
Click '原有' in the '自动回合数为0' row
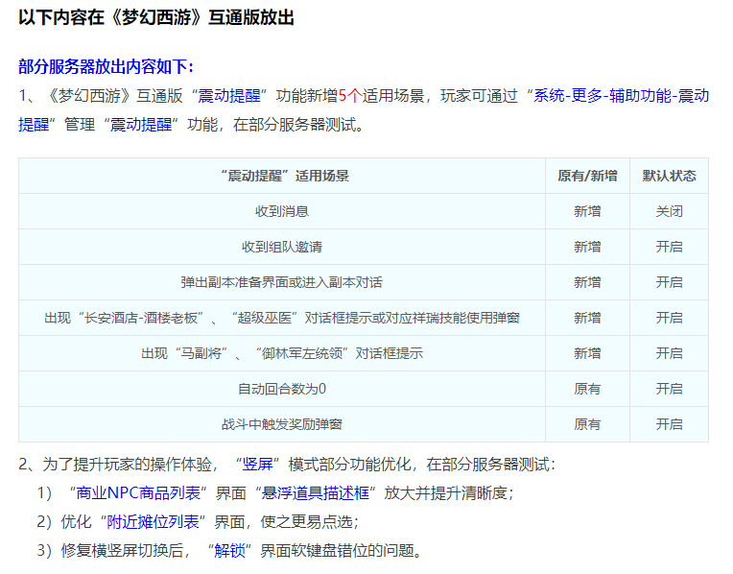click(587, 389)
